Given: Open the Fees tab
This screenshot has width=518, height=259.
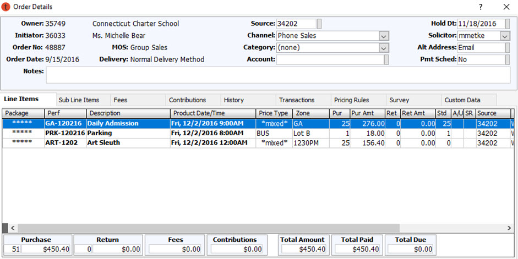Looking at the screenshot, I should point(138,100).
